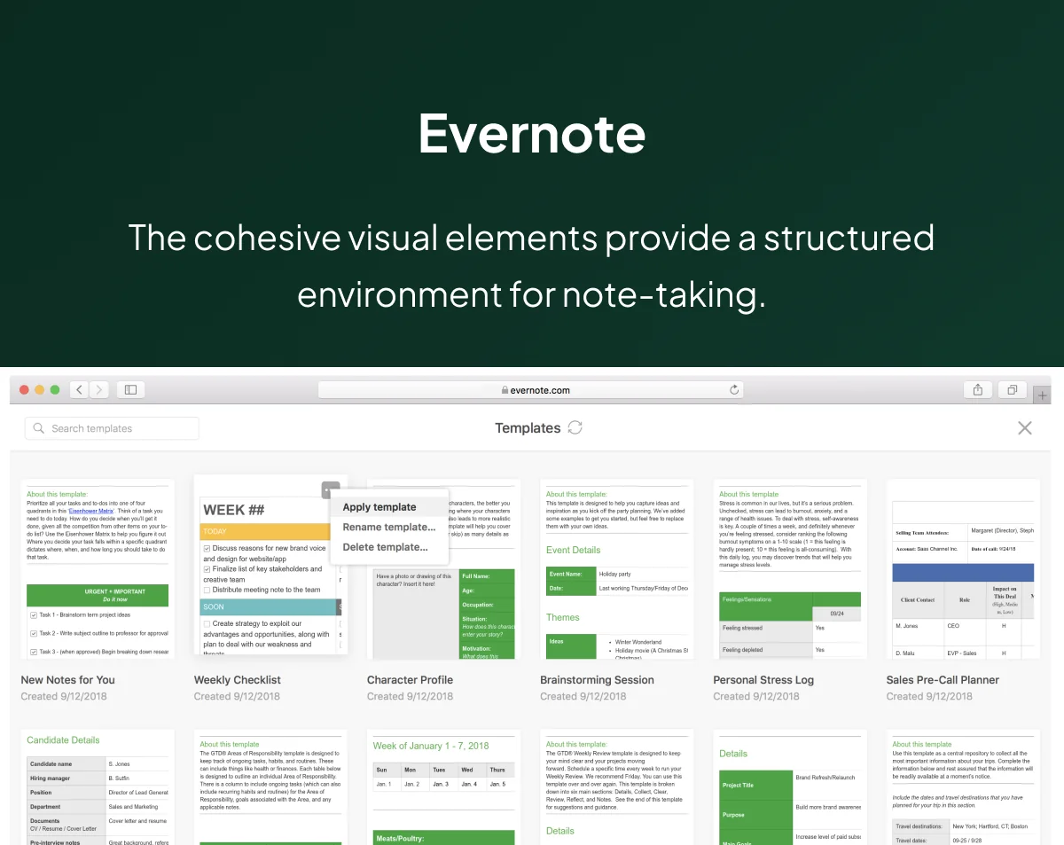The height and width of the screenshot is (845, 1064).
Task: Toggle Task 3 (when approved) checkbox
Action: pos(33,652)
